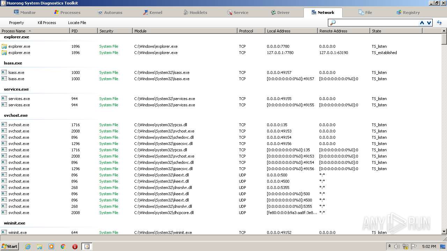Viewport: 447px width, 251px height.
Task: Click C:\Windows\System32\lsass.exe on 0.0.0.0:49157 row
Action: 162,73
